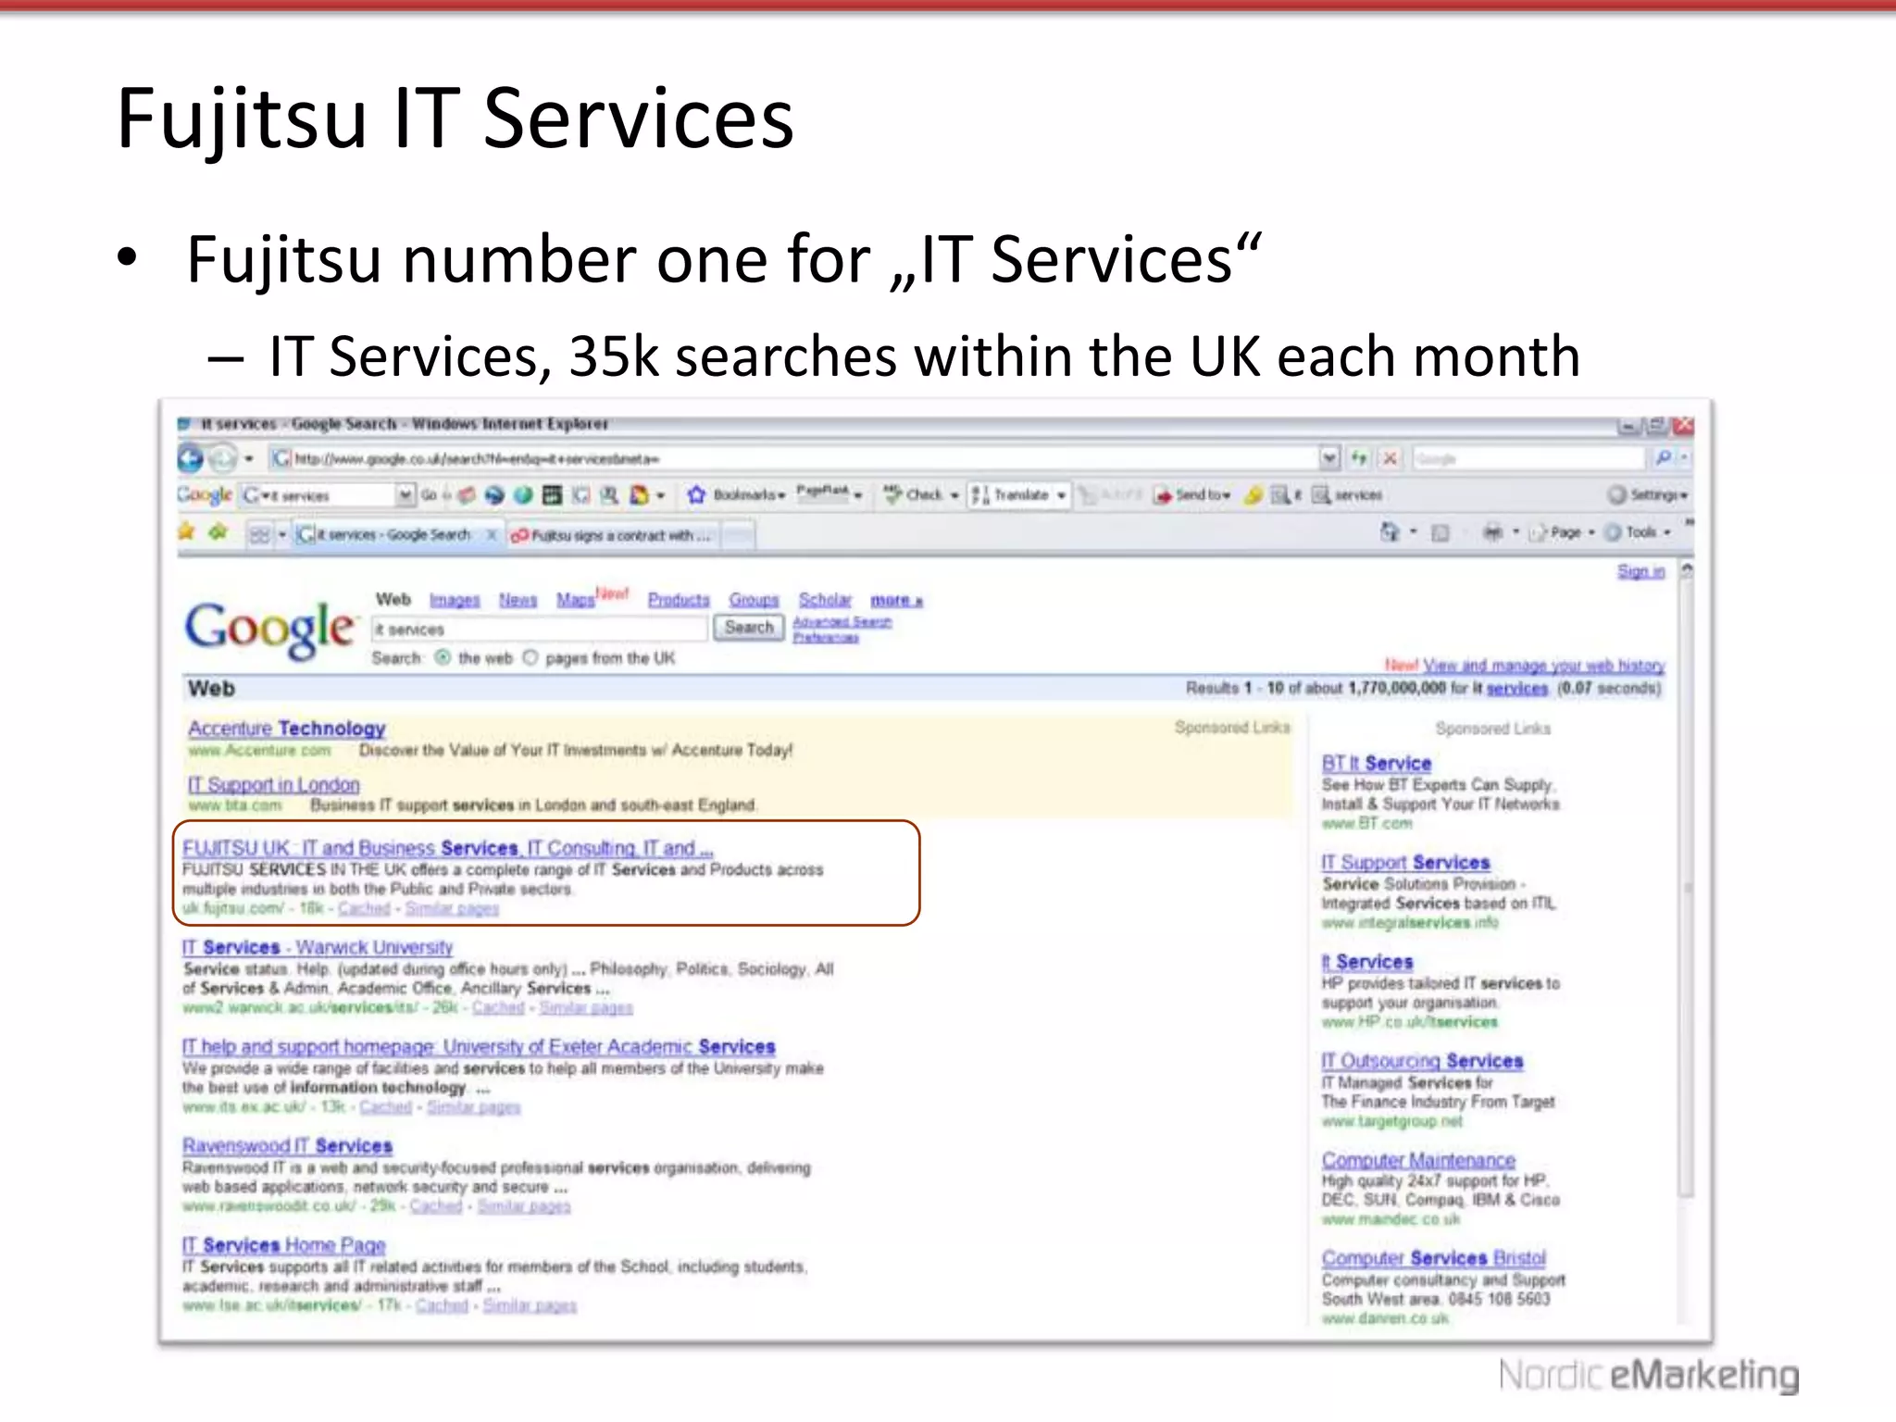Open the IE Page menu
1896x1422 pixels.
(x=1563, y=532)
